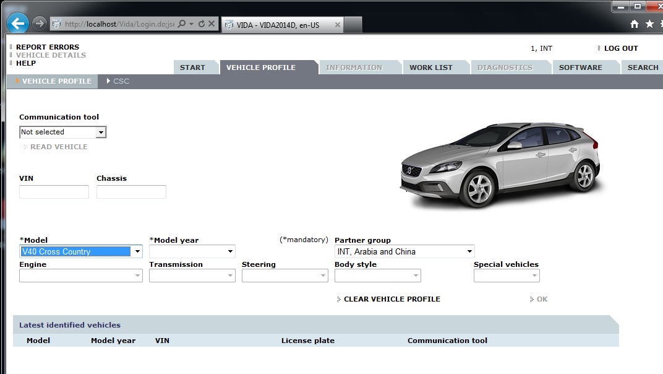Click the OK button
The height and width of the screenshot is (374, 663).
click(x=542, y=299)
